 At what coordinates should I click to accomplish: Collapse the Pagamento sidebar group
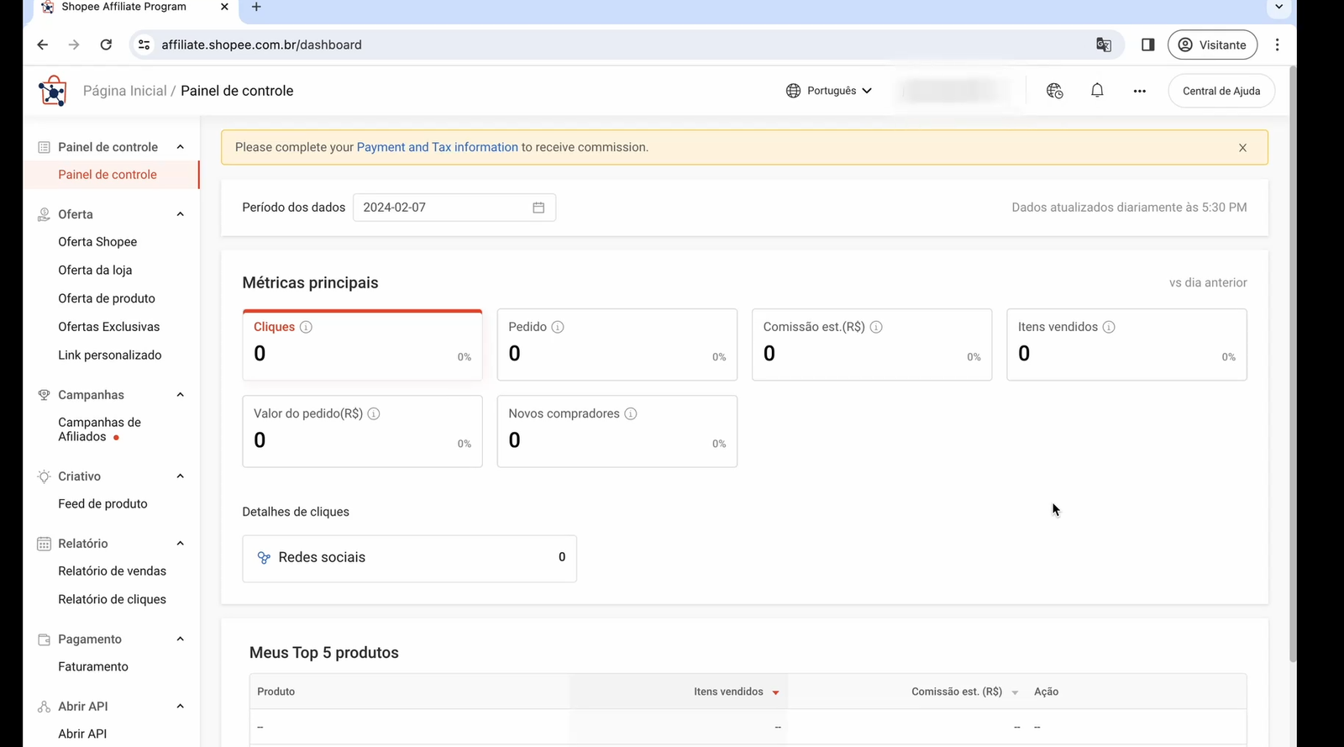click(x=181, y=639)
